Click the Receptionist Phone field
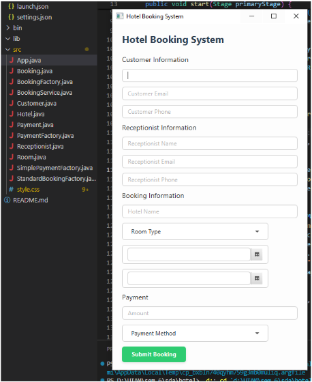The width and height of the screenshot is (312, 382). point(210,179)
